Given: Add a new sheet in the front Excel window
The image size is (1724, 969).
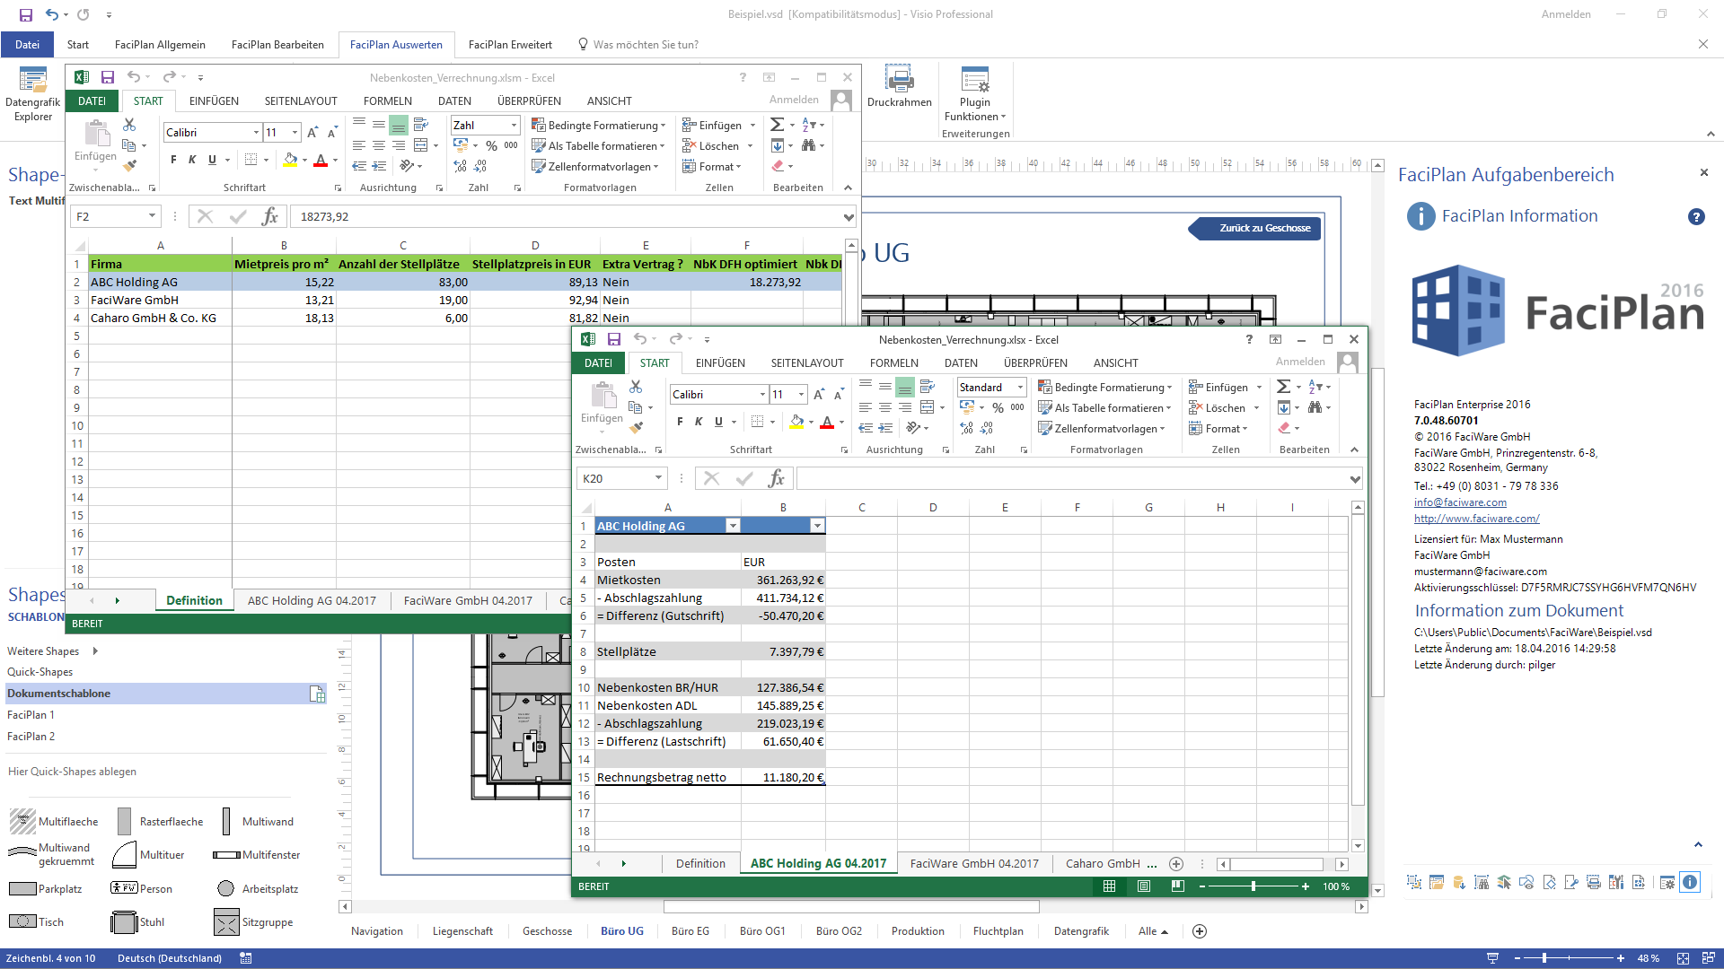Looking at the screenshot, I should [x=1176, y=863].
